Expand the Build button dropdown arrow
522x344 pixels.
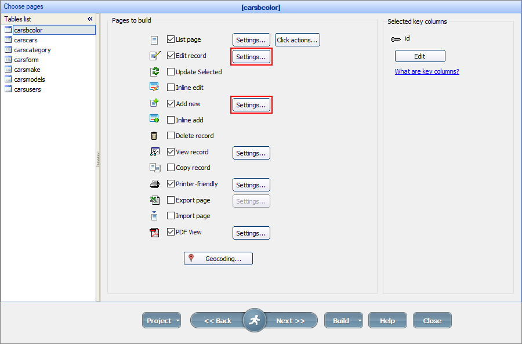coord(360,321)
